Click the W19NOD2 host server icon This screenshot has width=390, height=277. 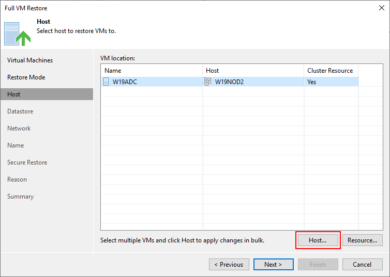[207, 82]
